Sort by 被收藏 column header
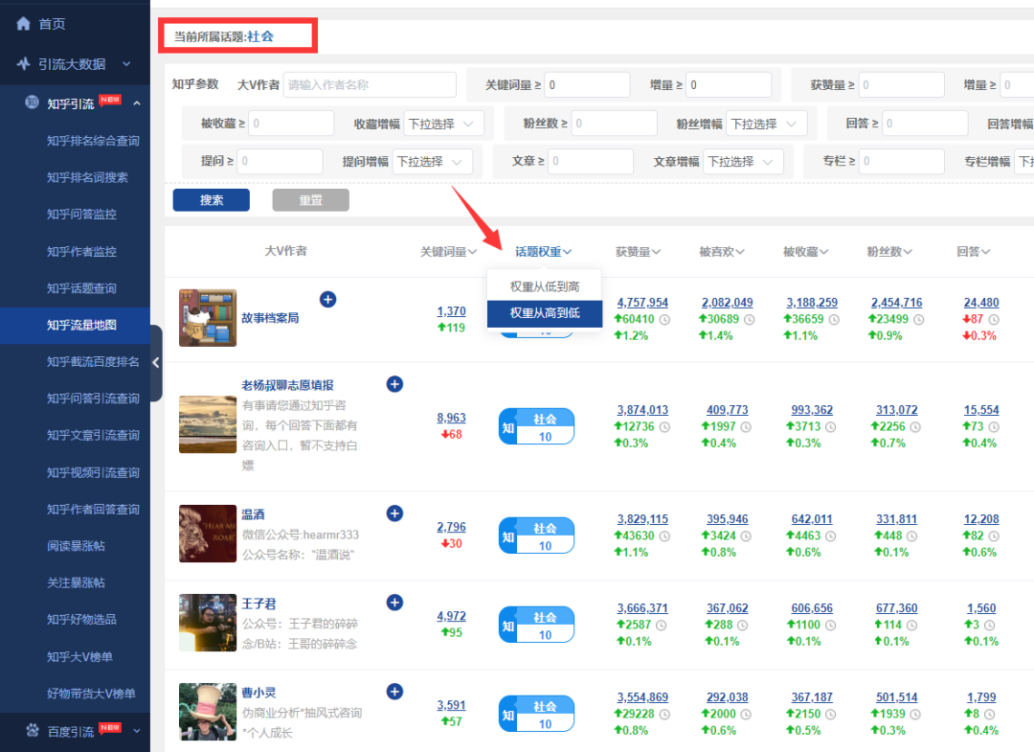 click(805, 251)
